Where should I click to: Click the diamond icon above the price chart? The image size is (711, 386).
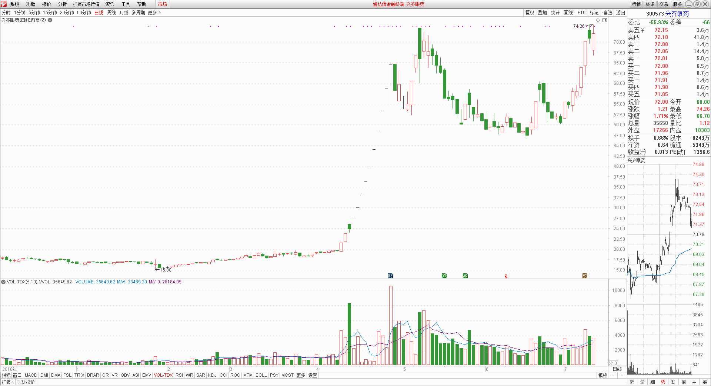(598, 20)
